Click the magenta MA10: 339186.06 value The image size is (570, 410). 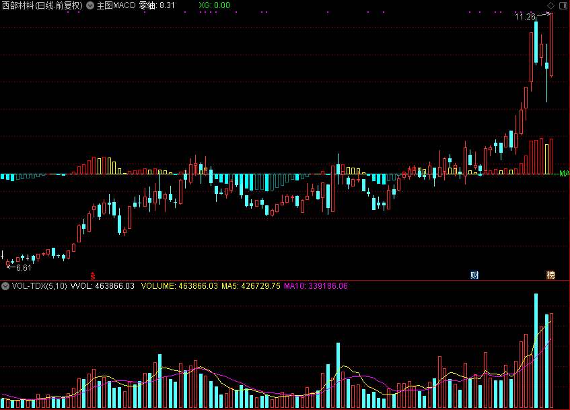pos(316,286)
